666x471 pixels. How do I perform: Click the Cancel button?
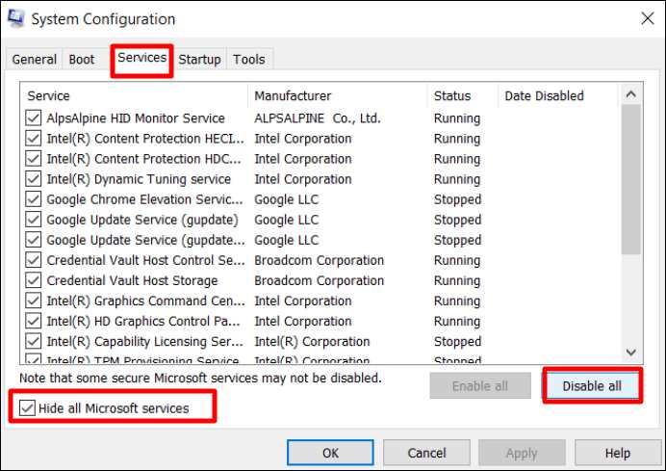coord(426,453)
